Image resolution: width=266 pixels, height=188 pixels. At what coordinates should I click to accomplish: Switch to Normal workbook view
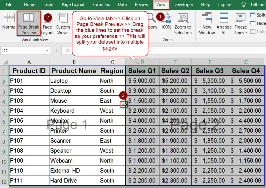(9, 21)
